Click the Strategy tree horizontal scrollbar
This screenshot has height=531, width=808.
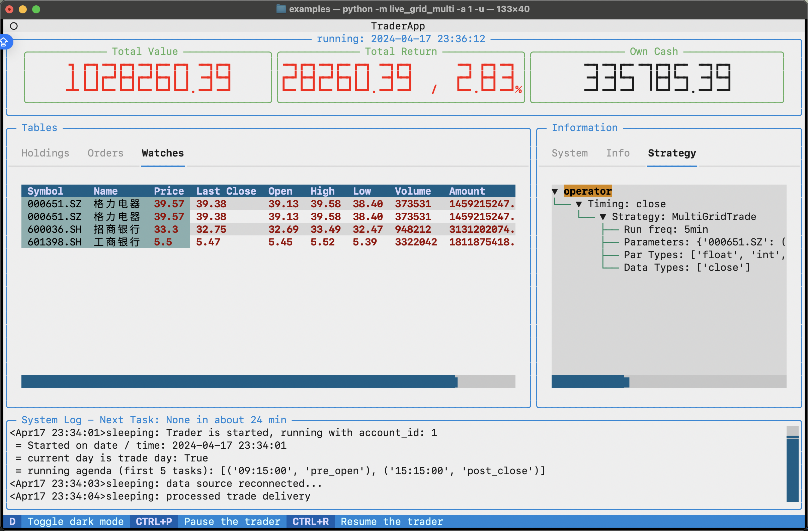click(590, 382)
